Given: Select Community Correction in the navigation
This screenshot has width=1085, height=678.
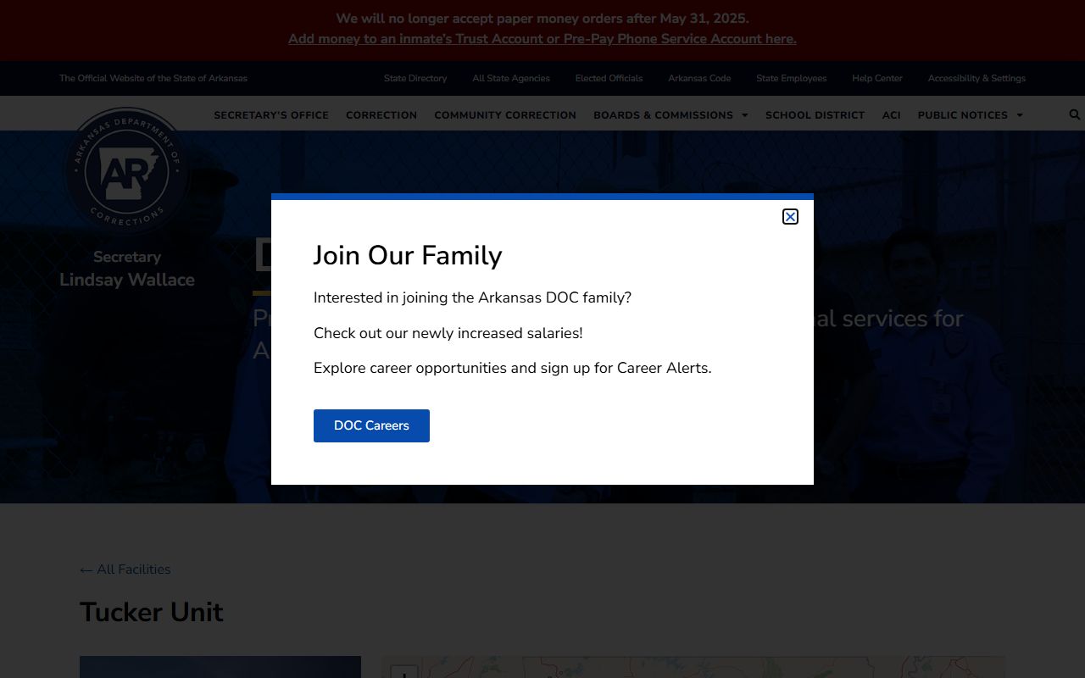Looking at the screenshot, I should (505, 115).
